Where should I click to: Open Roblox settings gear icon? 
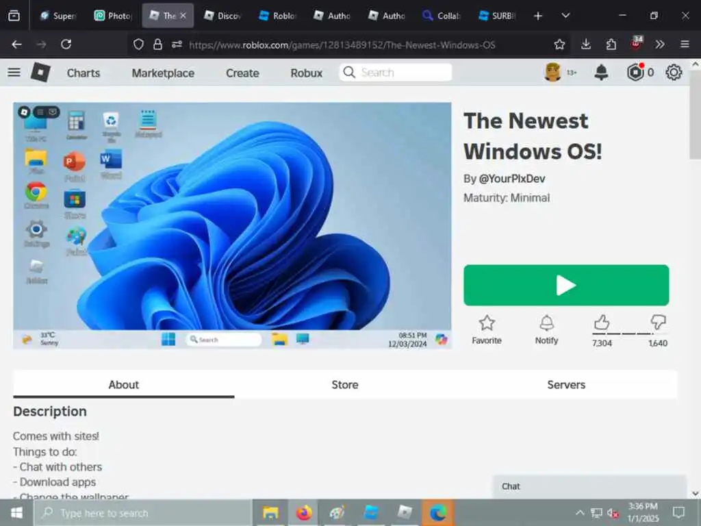click(674, 73)
